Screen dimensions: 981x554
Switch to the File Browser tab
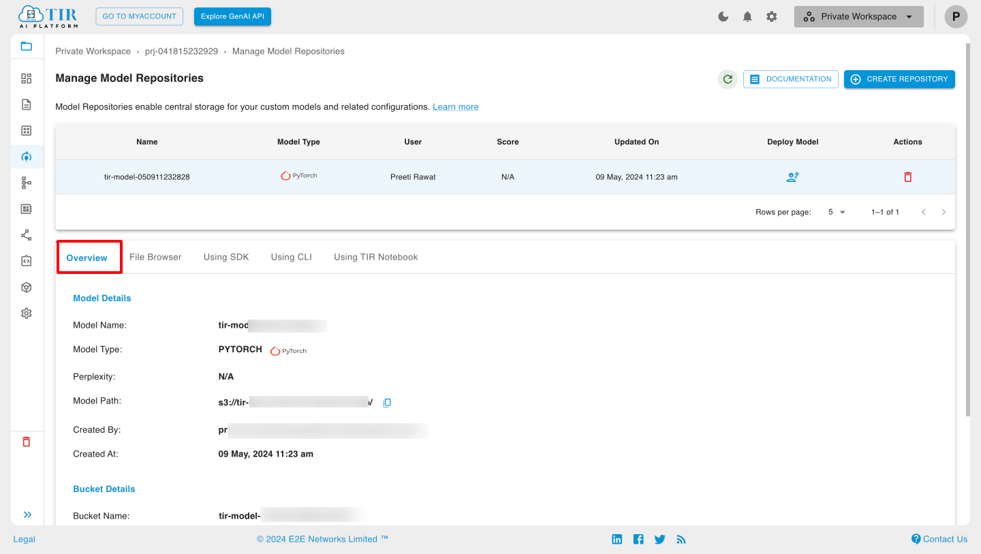tap(155, 257)
